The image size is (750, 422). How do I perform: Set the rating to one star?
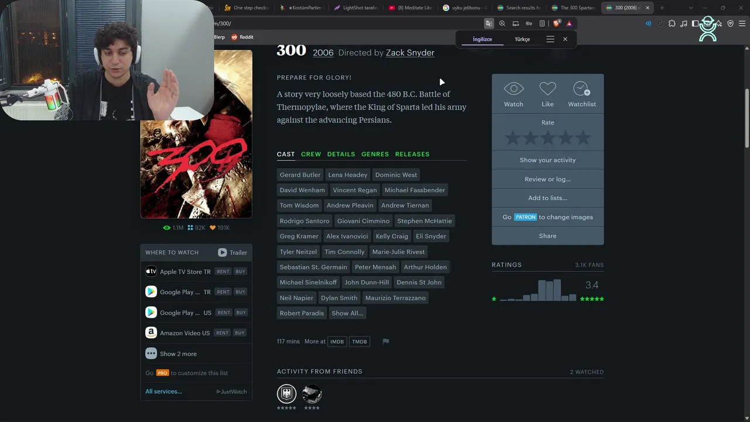coord(513,138)
